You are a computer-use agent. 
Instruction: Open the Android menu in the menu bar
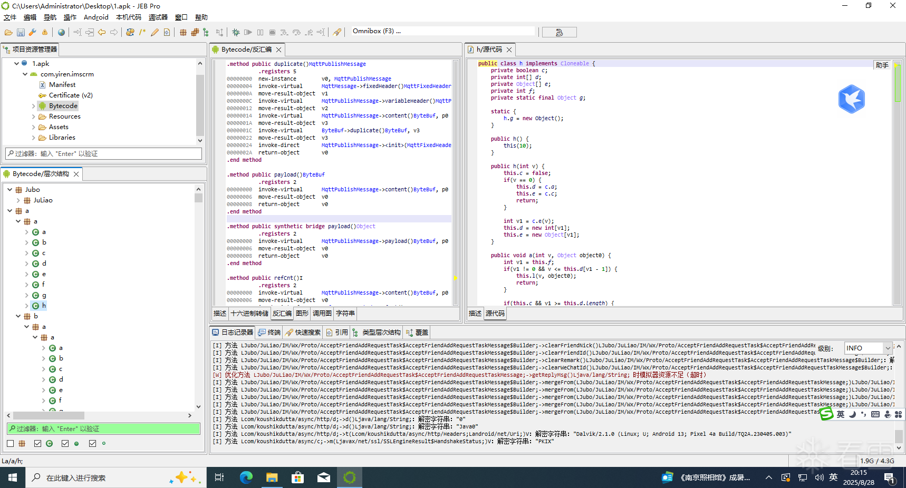point(95,17)
